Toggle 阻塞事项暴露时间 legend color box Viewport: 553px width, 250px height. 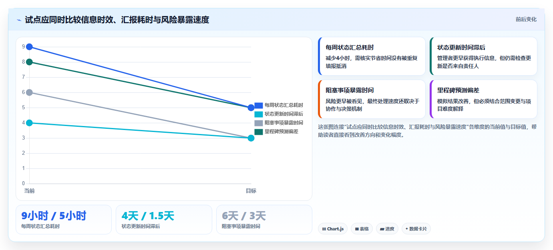[259, 123]
